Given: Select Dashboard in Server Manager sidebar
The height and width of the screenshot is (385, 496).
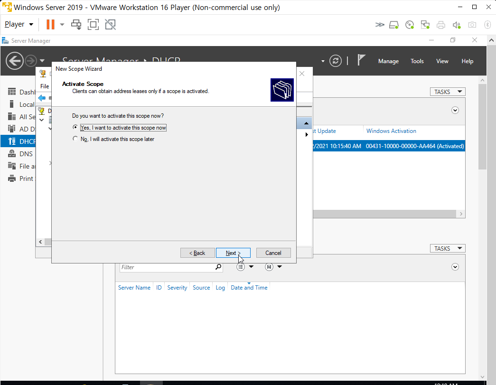Looking at the screenshot, I should (21, 92).
